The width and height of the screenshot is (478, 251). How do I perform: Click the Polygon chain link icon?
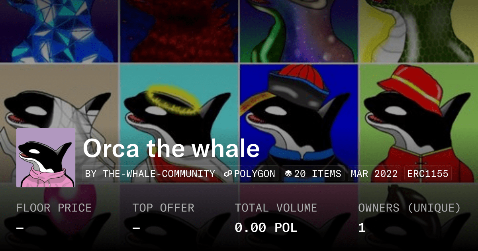[x=228, y=174]
